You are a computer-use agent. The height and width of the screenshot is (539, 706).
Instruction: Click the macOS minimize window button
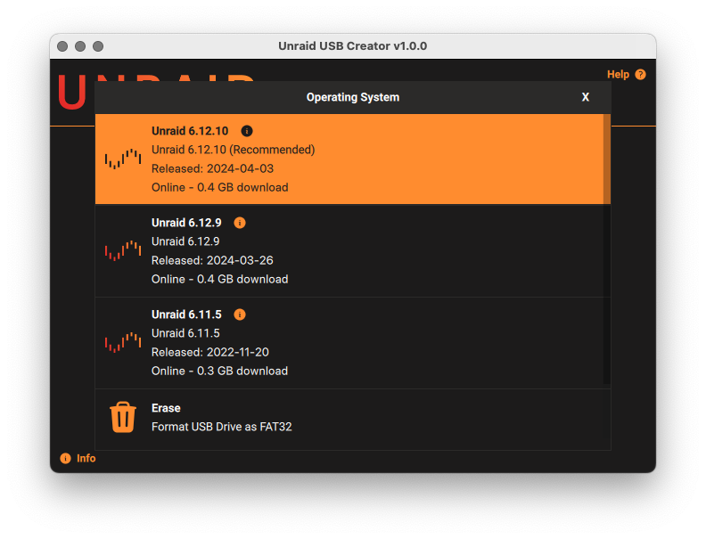click(80, 46)
